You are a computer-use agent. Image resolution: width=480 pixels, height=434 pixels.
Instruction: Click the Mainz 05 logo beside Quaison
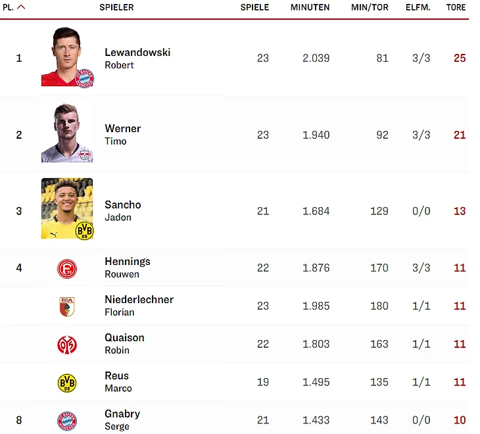(x=67, y=345)
